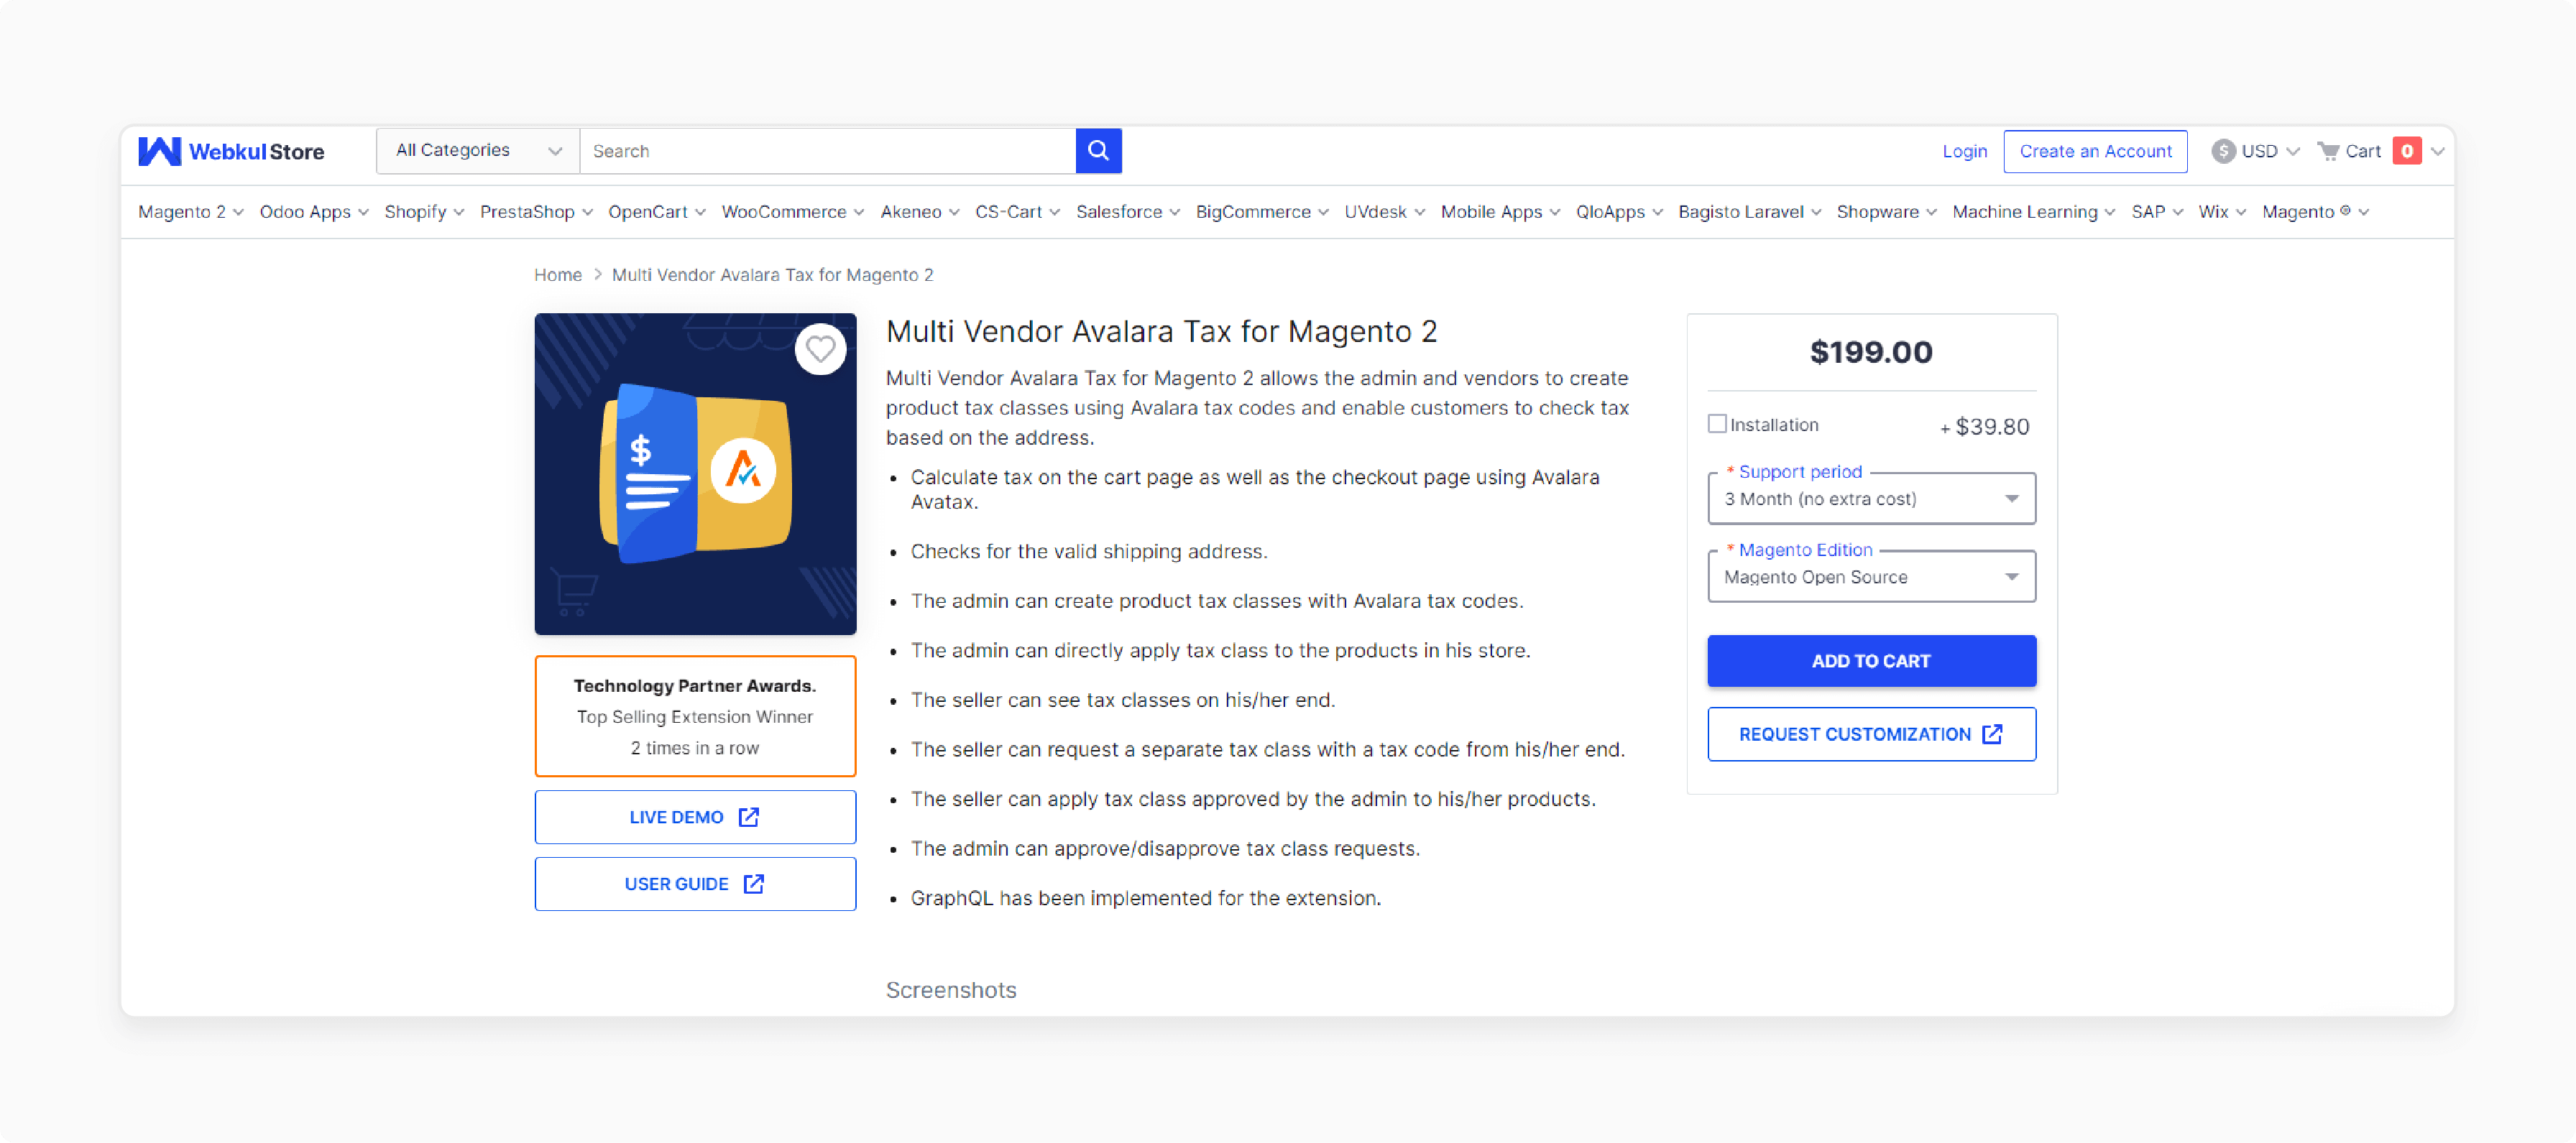Click the Cart icon
This screenshot has height=1143, width=2576.
[2329, 151]
